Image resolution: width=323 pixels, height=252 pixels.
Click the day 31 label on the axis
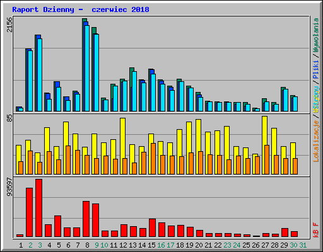(x=303, y=245)
